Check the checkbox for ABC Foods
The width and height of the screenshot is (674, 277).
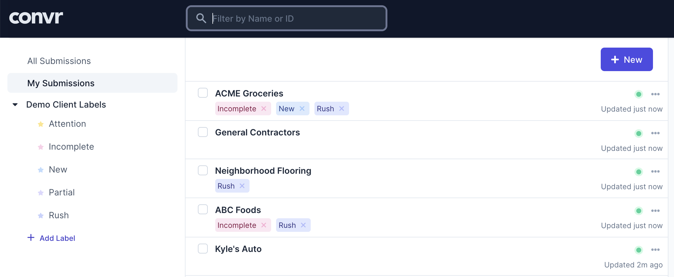point(203,209)
